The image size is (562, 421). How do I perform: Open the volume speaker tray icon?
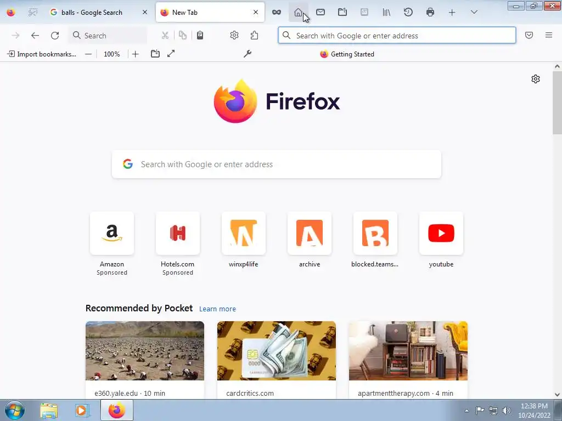[x=507, y=411]
